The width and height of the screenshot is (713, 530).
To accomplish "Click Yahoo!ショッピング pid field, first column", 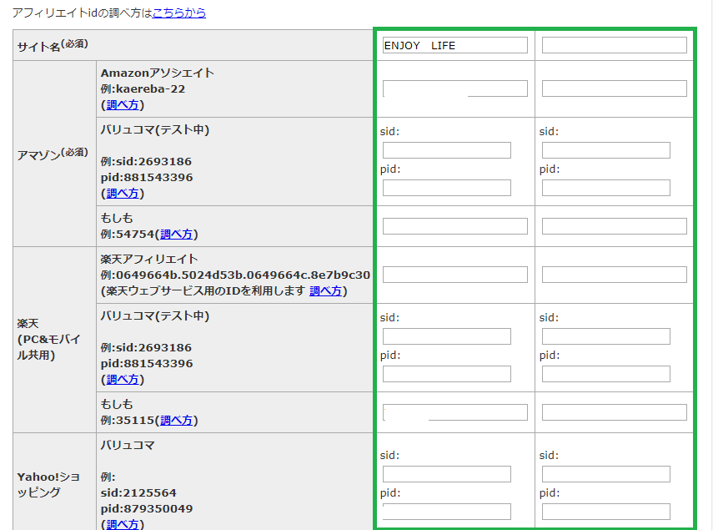I will (x=446, y=512).
